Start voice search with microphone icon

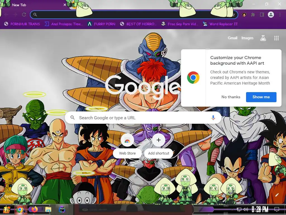(x=213, y=118)
